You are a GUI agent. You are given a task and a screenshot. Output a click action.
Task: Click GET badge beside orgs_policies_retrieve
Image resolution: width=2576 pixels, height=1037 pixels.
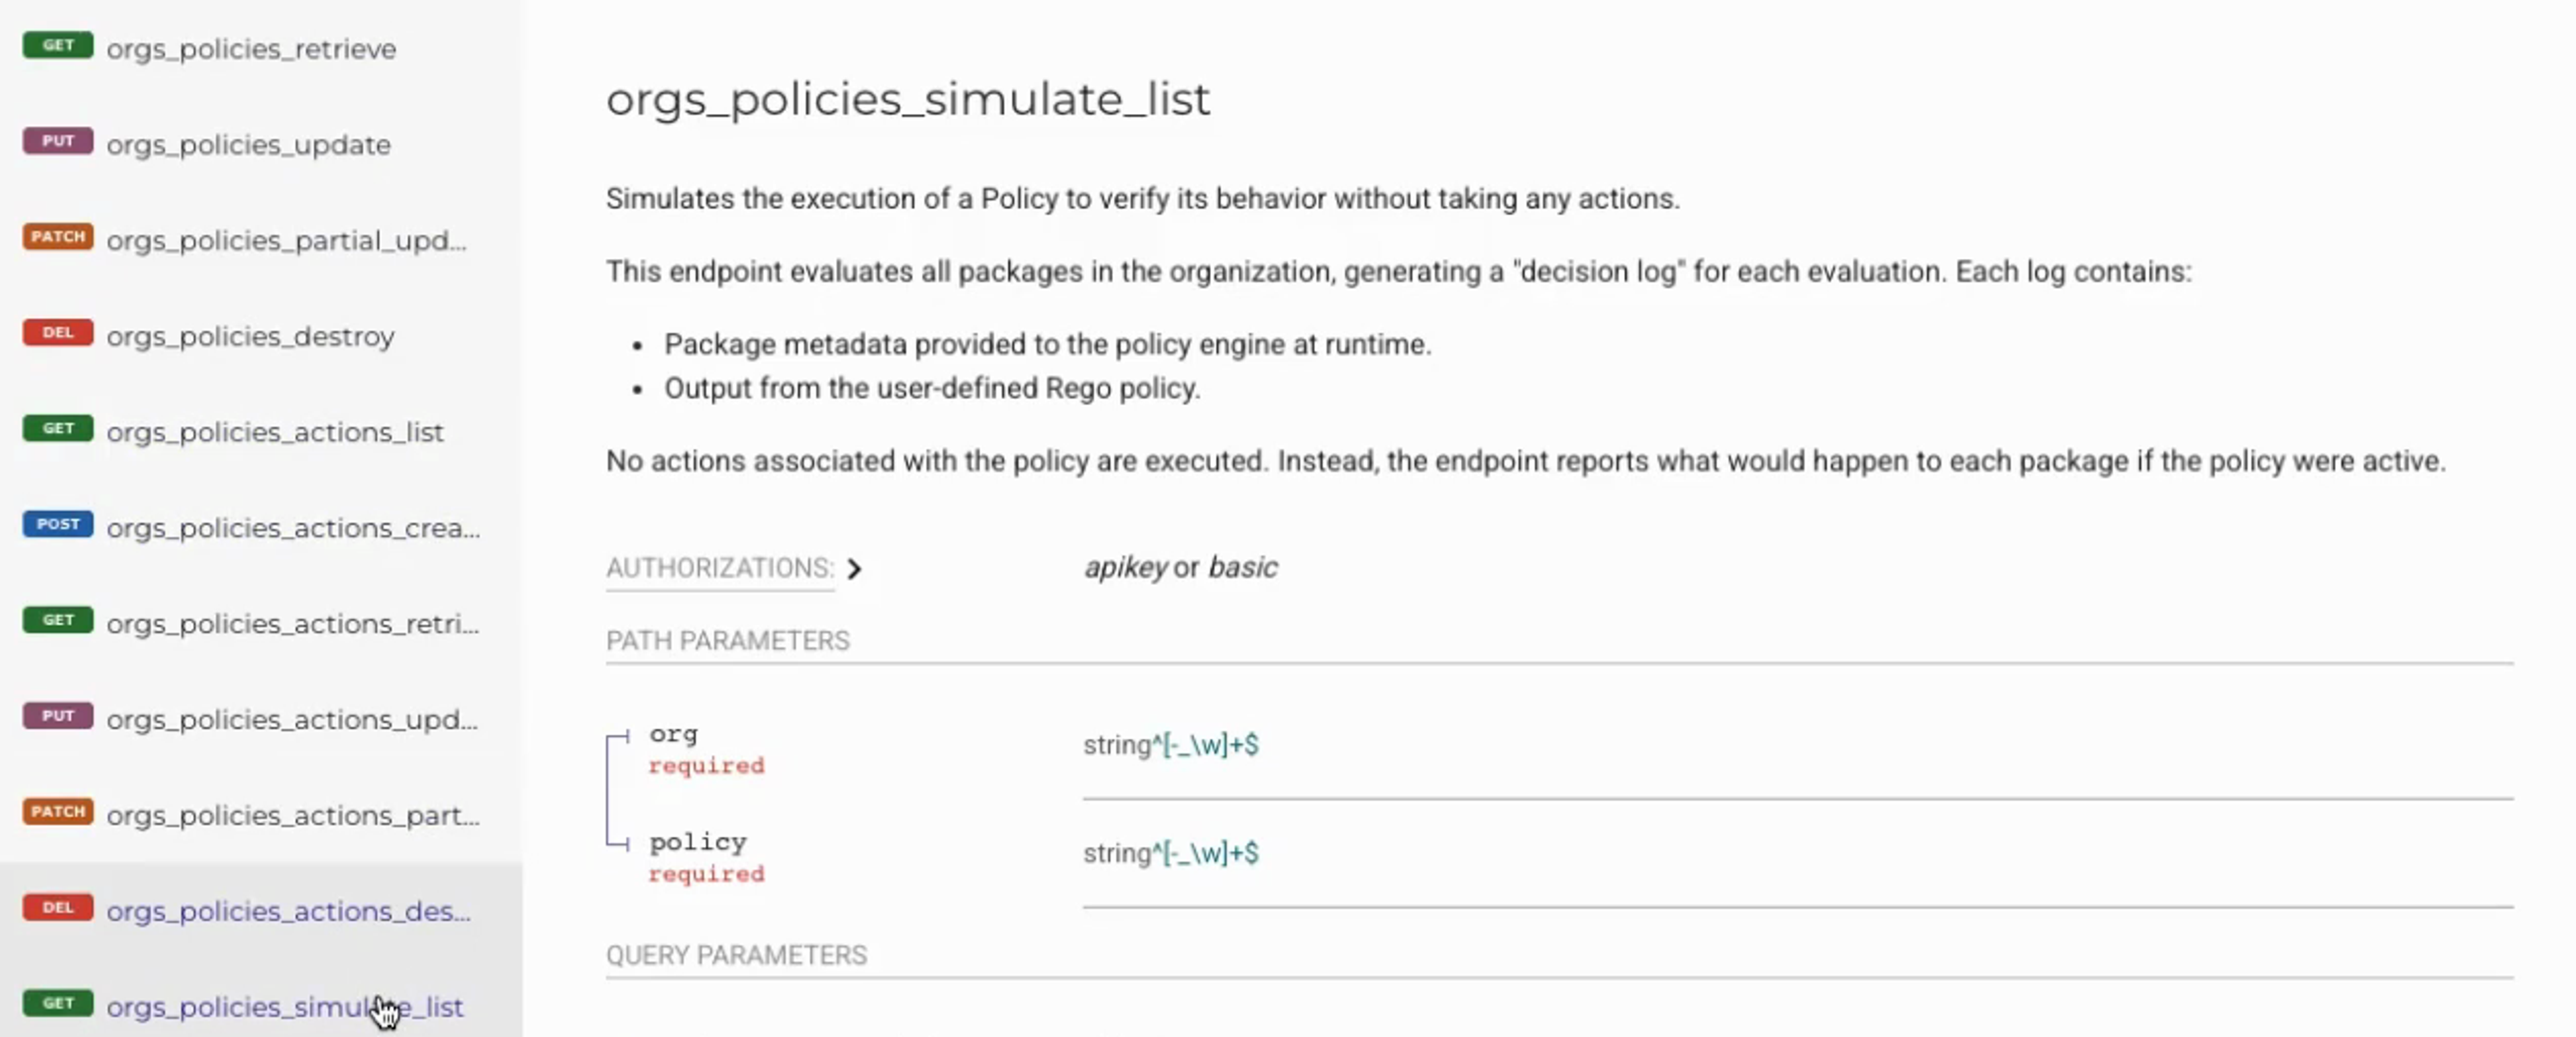(58, 46)
